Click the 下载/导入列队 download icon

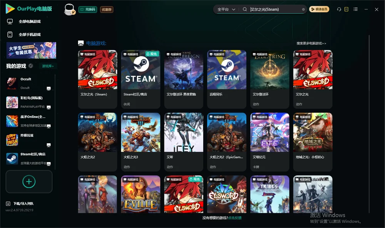(8, 203)
